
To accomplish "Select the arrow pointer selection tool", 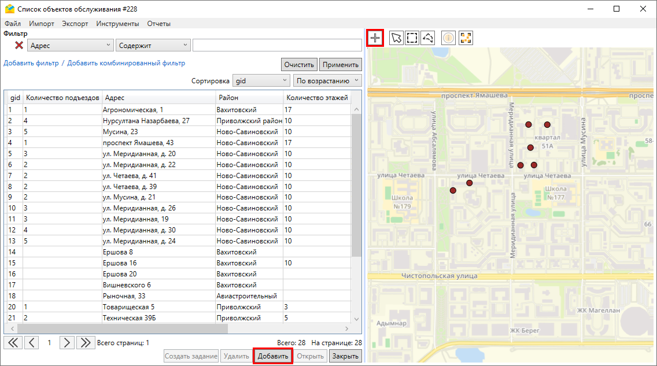I will point(396,38).
